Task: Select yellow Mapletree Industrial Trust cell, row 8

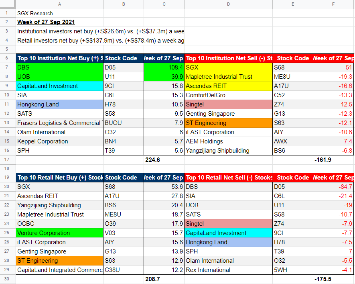Action: point(228,77)
